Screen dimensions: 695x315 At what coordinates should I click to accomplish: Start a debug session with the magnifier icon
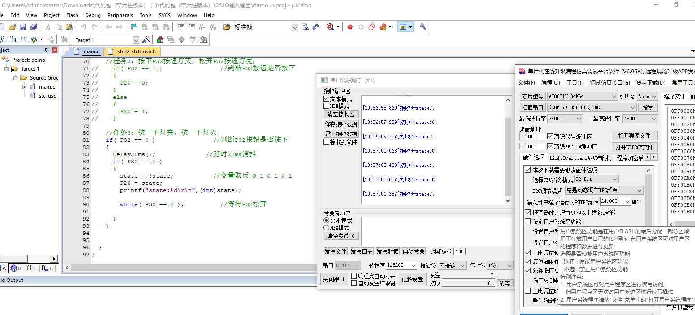(331, 26)
